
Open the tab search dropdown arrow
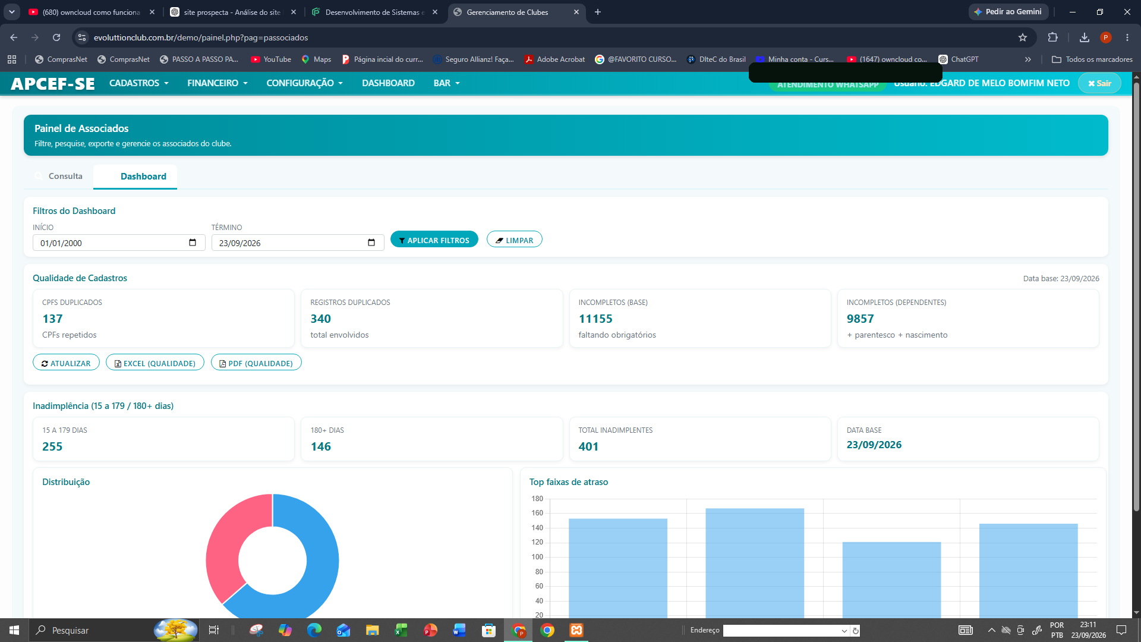(x=12, y=12)
